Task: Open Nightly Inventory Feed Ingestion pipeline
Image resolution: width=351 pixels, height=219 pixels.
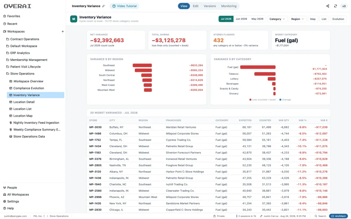Action: (x=35, y=123)
